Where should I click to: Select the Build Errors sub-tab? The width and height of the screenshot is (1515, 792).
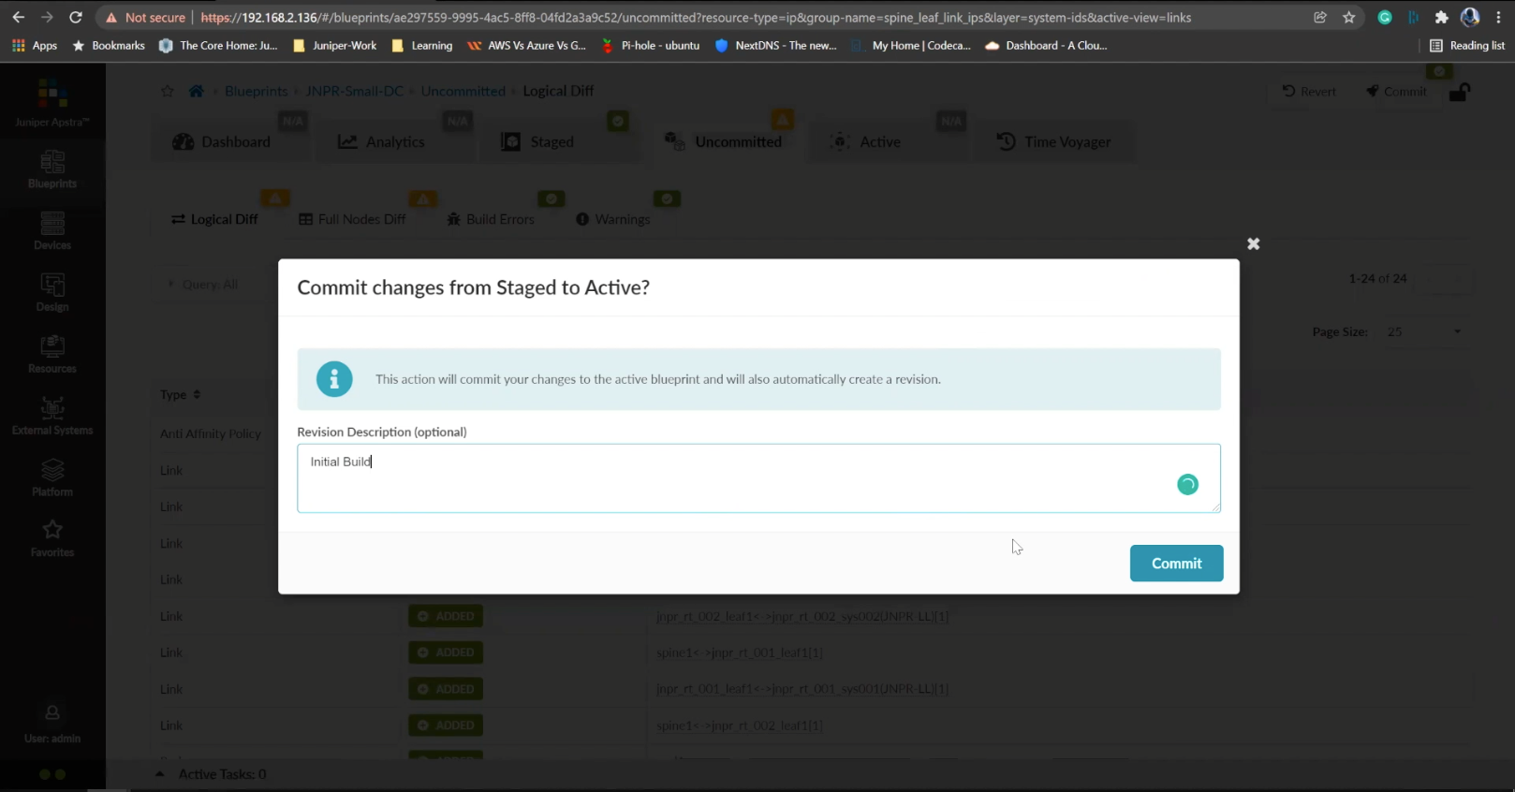point(491,219)
